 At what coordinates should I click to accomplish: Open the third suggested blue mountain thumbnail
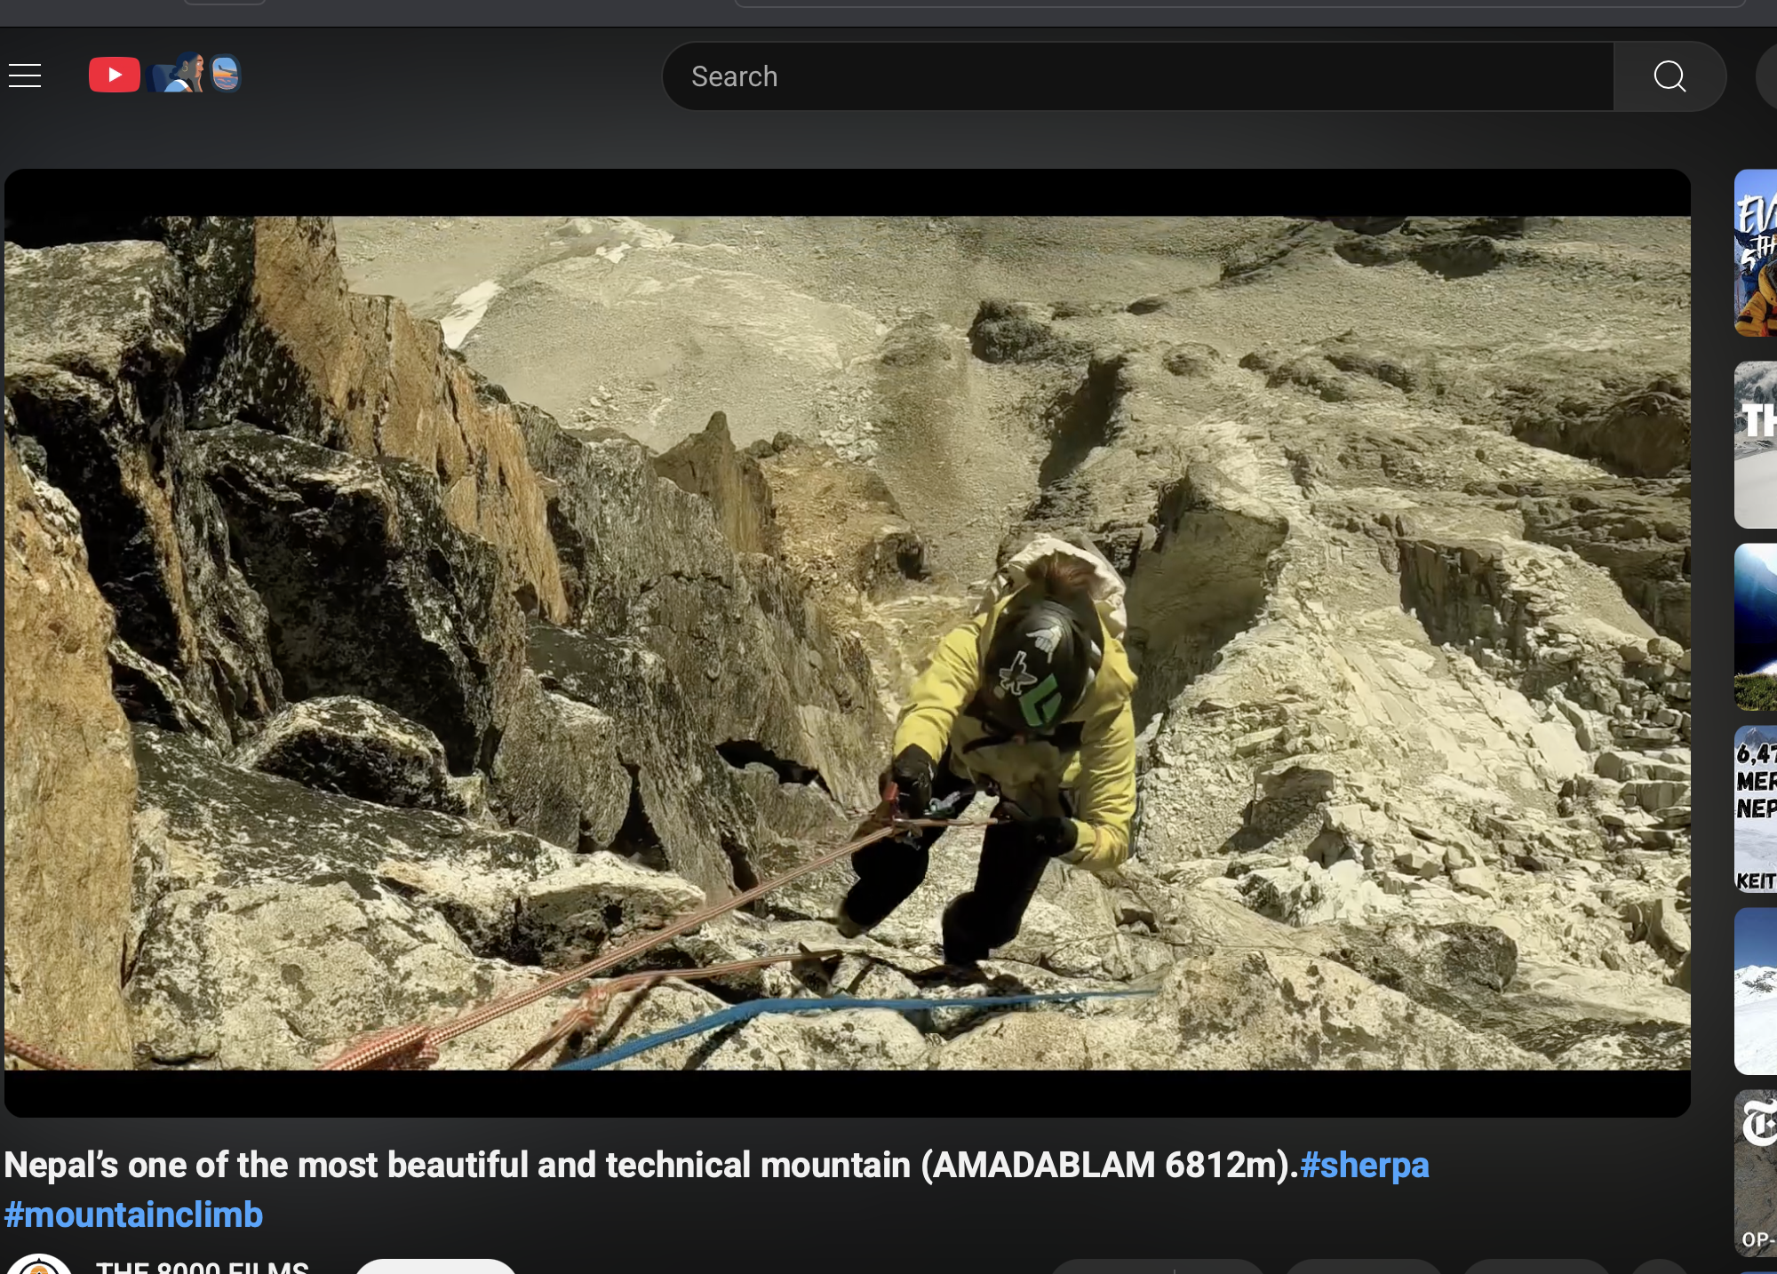[x=1756, y=626]
